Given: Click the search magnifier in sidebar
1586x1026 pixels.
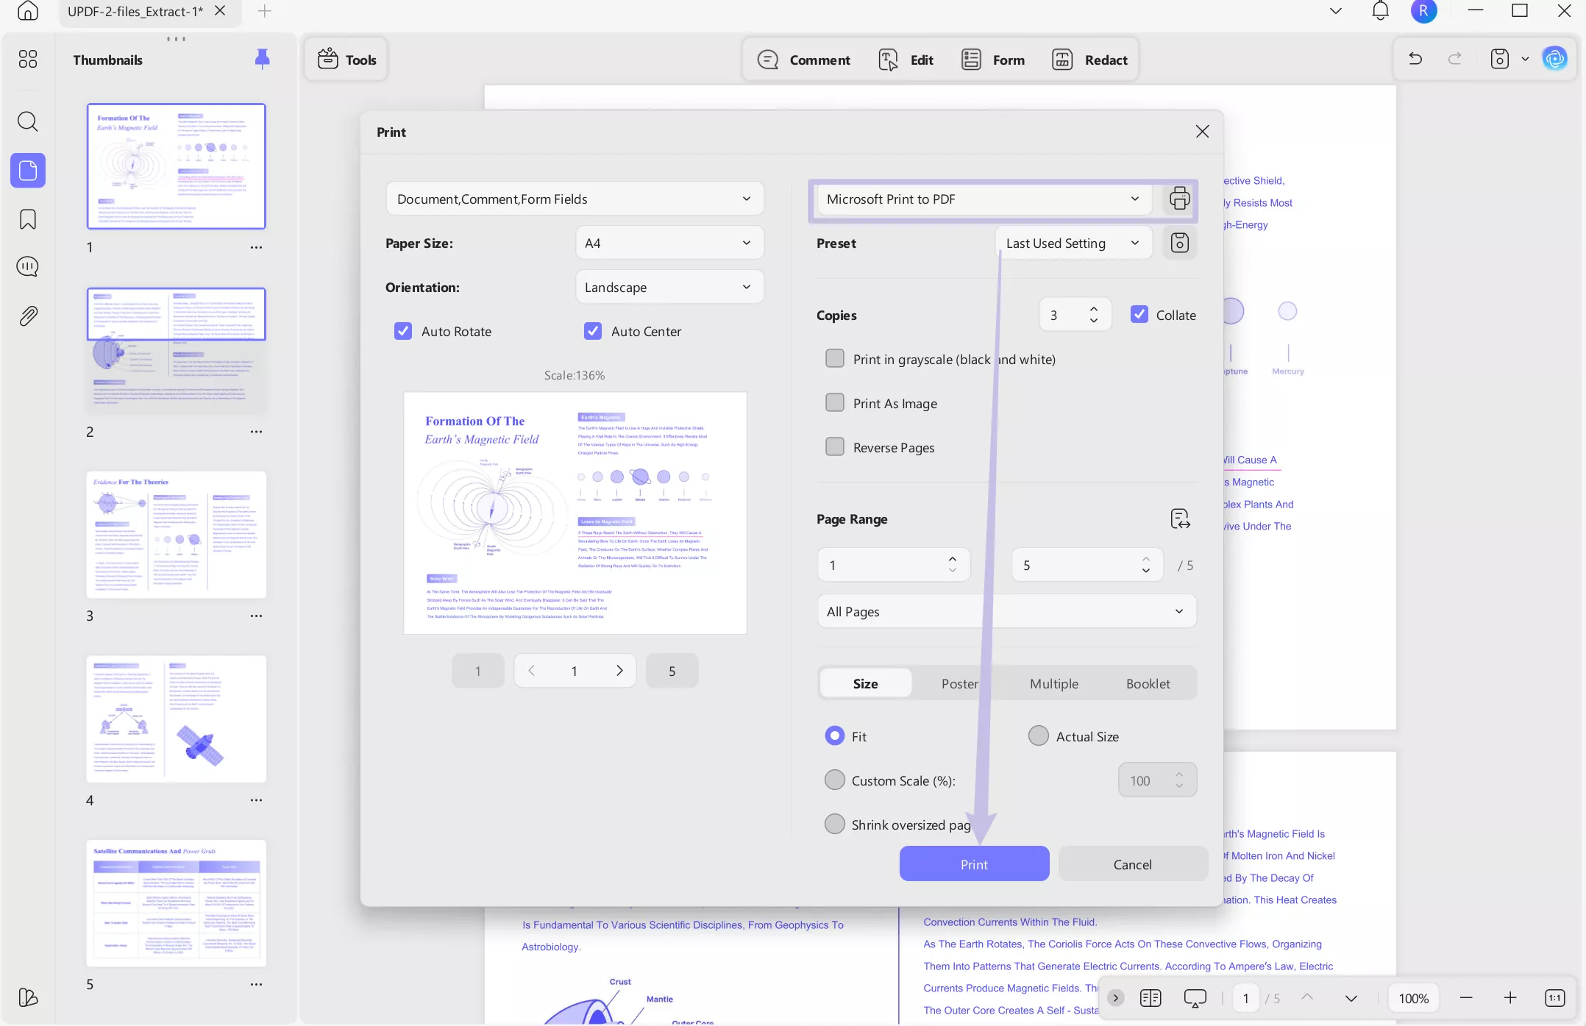Looking at the screenshot, I should (28, 121).
